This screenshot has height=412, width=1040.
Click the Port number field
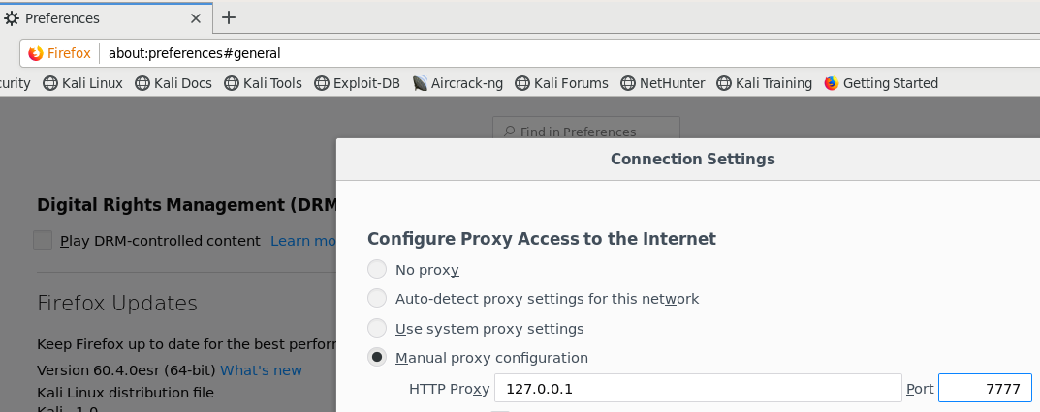pyautogui.click(x=984, y=389)
